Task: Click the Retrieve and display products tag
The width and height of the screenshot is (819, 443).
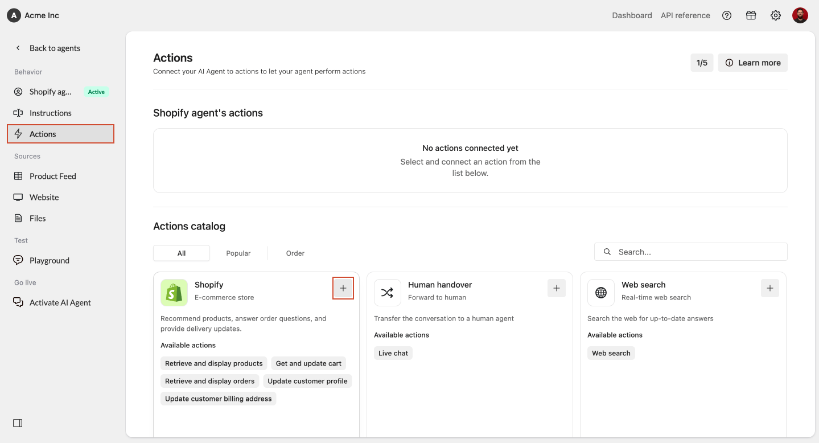Action: point(214,363)
